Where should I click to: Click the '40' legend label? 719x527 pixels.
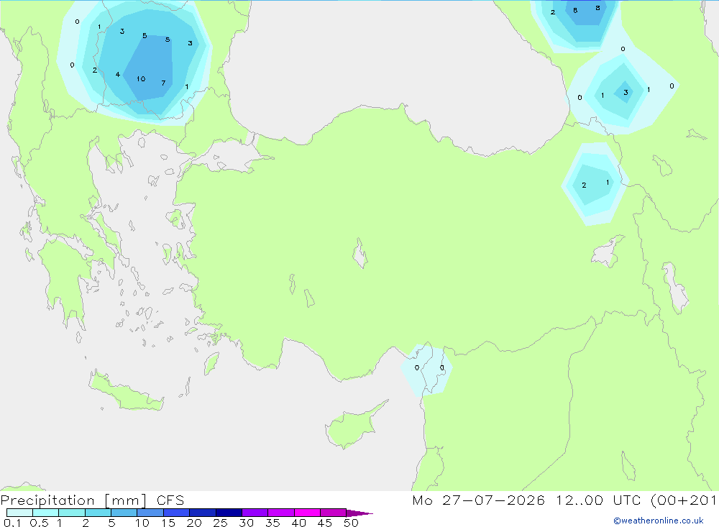[298, 523]
